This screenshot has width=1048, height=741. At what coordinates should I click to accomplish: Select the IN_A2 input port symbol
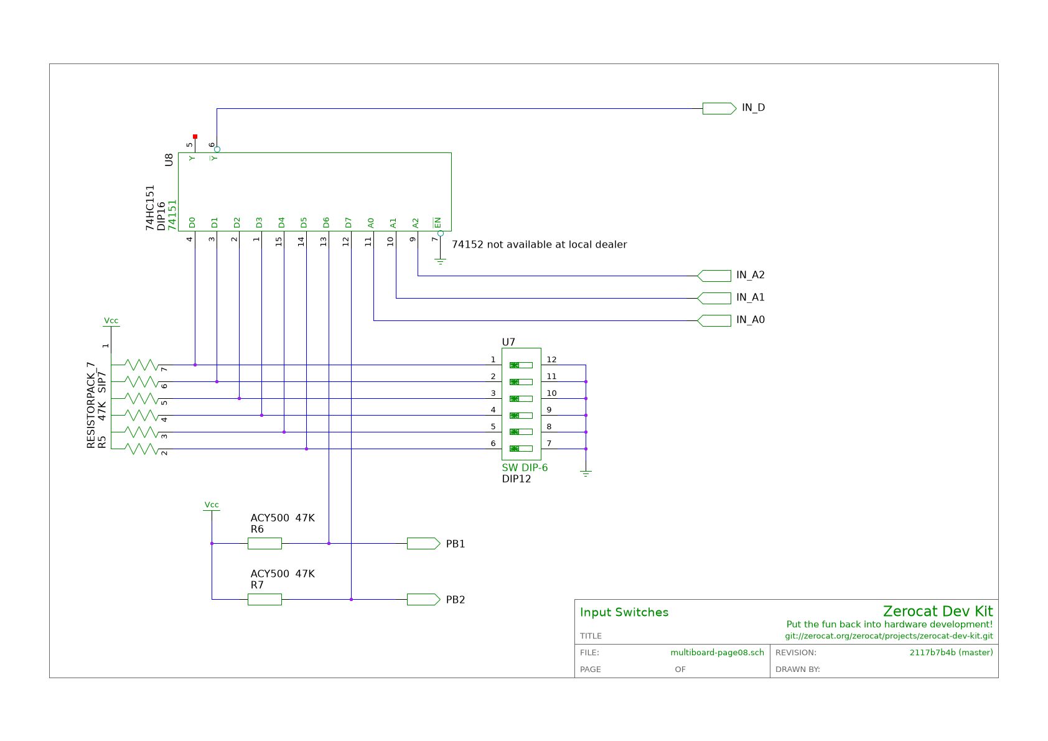714,276
